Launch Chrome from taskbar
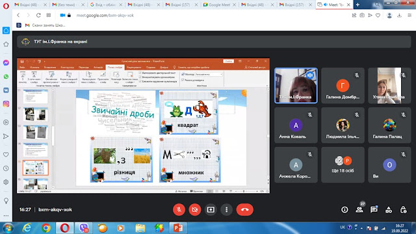Image resolution: width=416 pixels, height=234 pixels. click(46, 228)
